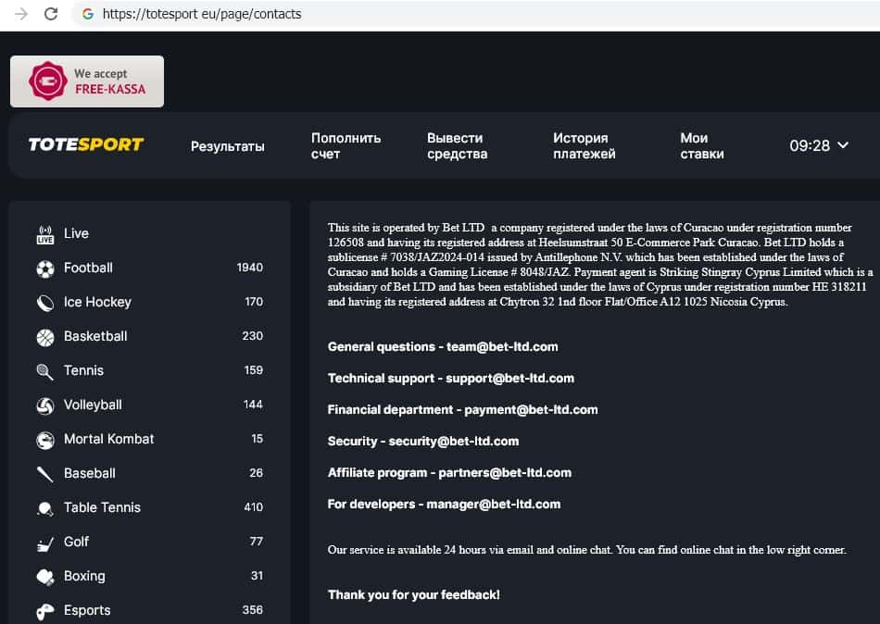Click the Mortal Kombat count 15
The width and height of the screenshot is (880, 624).
point(257,439)
